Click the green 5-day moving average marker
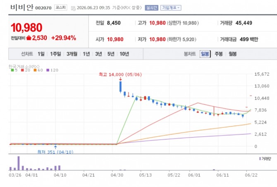The width and height of the screenshot is (277, 187). pos(12,70)
